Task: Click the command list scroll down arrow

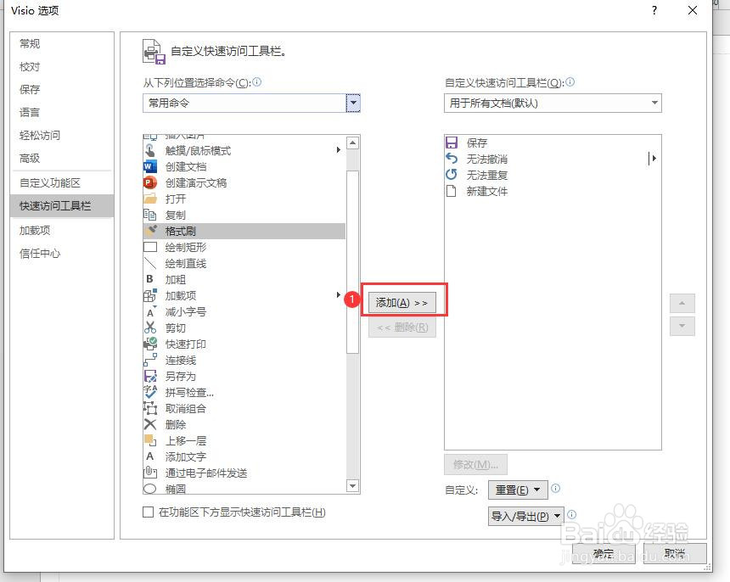Action: pyautogui.click(x=353, y=485)
